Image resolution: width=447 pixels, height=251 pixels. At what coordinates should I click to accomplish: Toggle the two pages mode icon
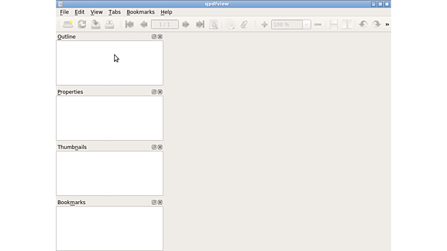[x=347, y=24]
